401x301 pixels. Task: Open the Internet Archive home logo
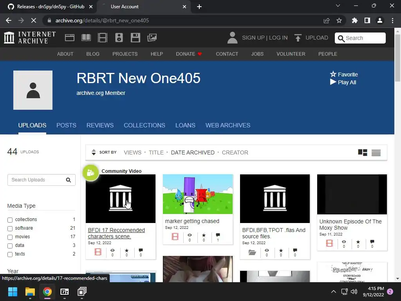(30, 38)
